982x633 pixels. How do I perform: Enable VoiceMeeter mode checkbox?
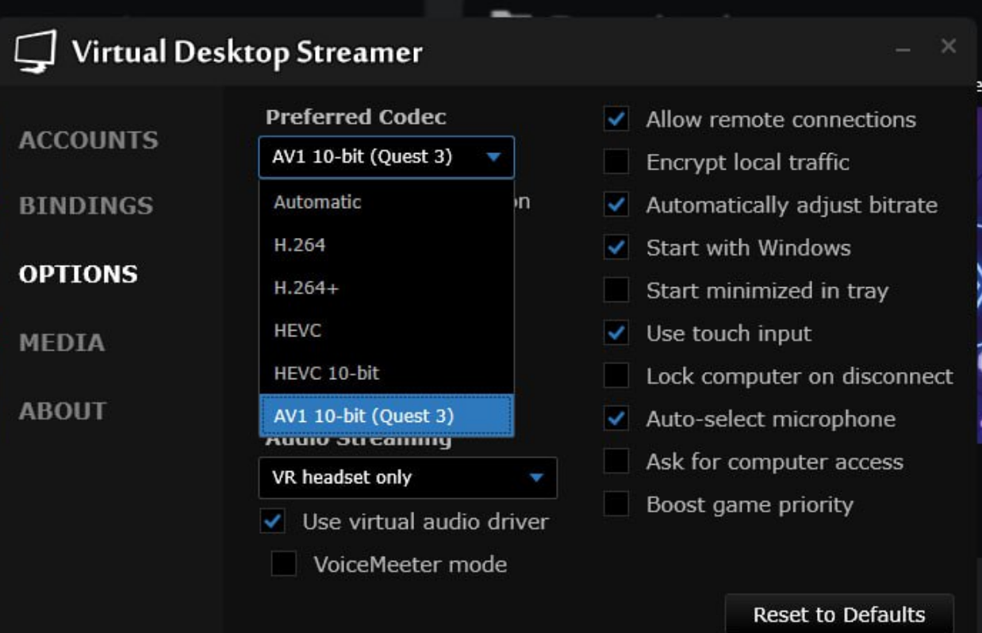[x=283, y=564]
